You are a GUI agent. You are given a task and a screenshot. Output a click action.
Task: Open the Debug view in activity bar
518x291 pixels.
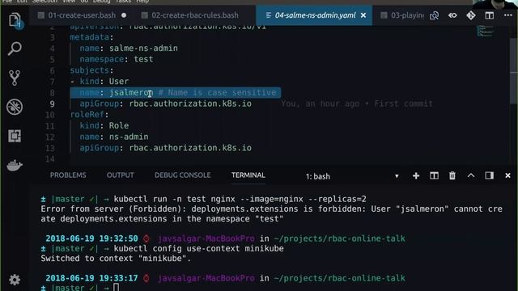coord(15,107)
